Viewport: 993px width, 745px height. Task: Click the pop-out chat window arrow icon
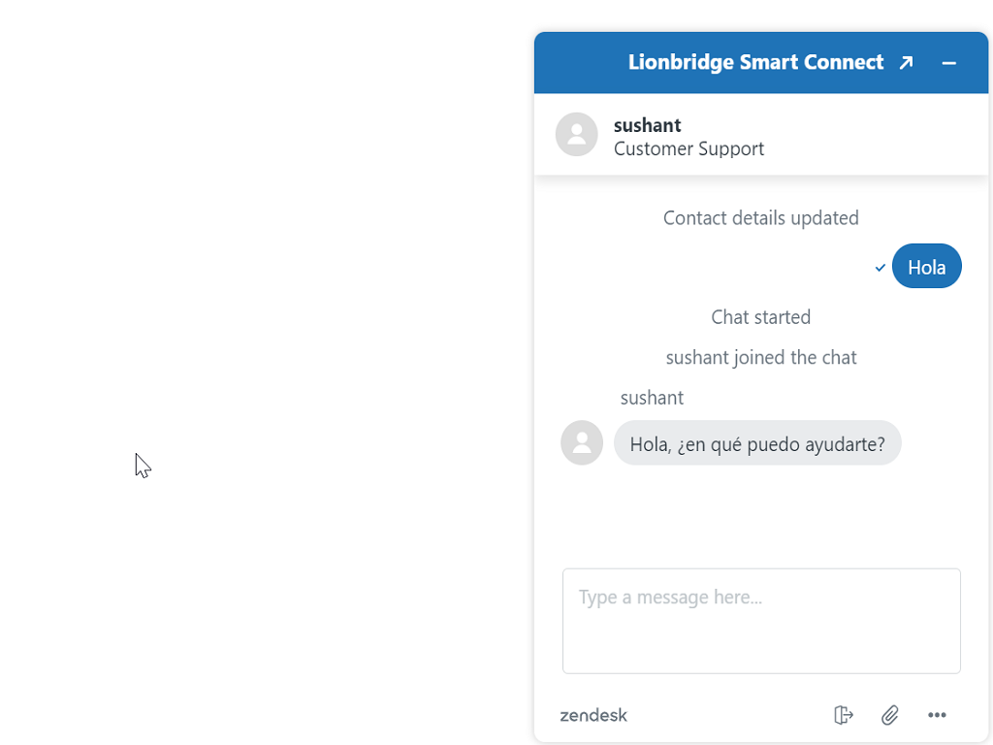(x=905, y=61)
